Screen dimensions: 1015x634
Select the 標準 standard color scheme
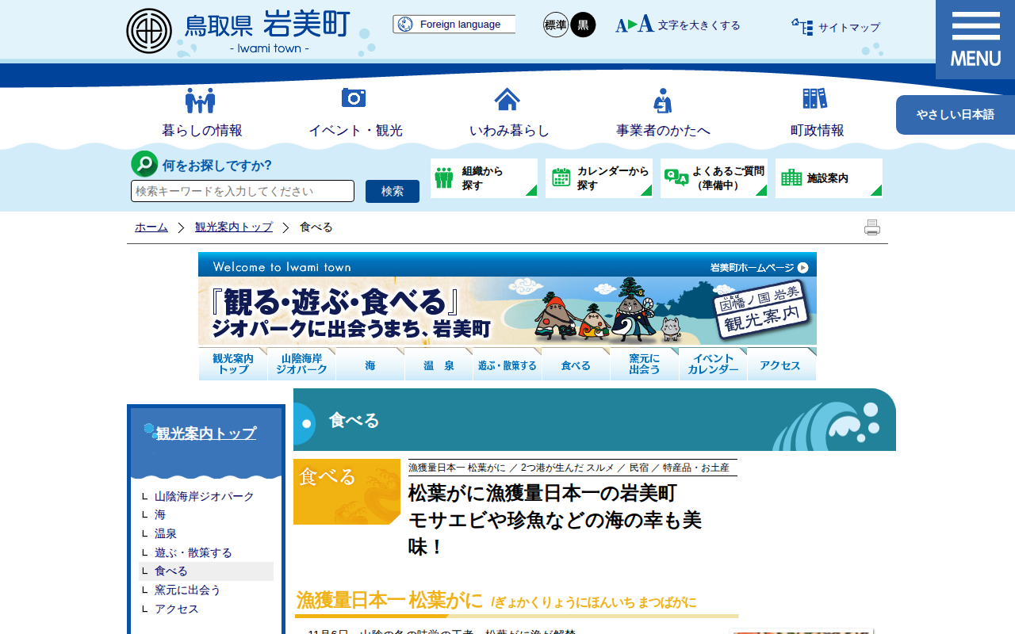pyautogui.click(x=556, y=25)
